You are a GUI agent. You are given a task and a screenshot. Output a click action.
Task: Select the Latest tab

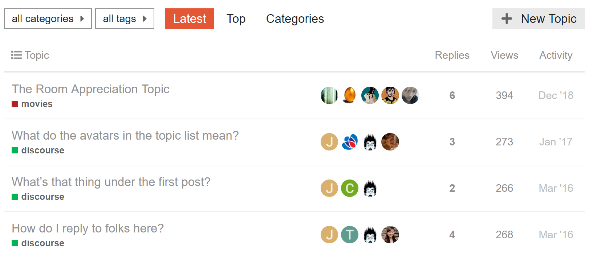(189, 18)
